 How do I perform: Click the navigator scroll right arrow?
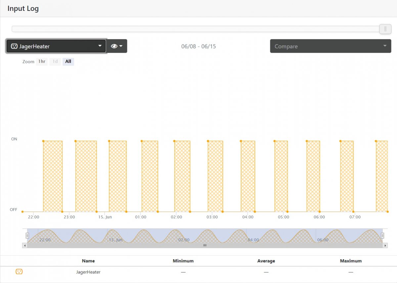tap(385, 245)
